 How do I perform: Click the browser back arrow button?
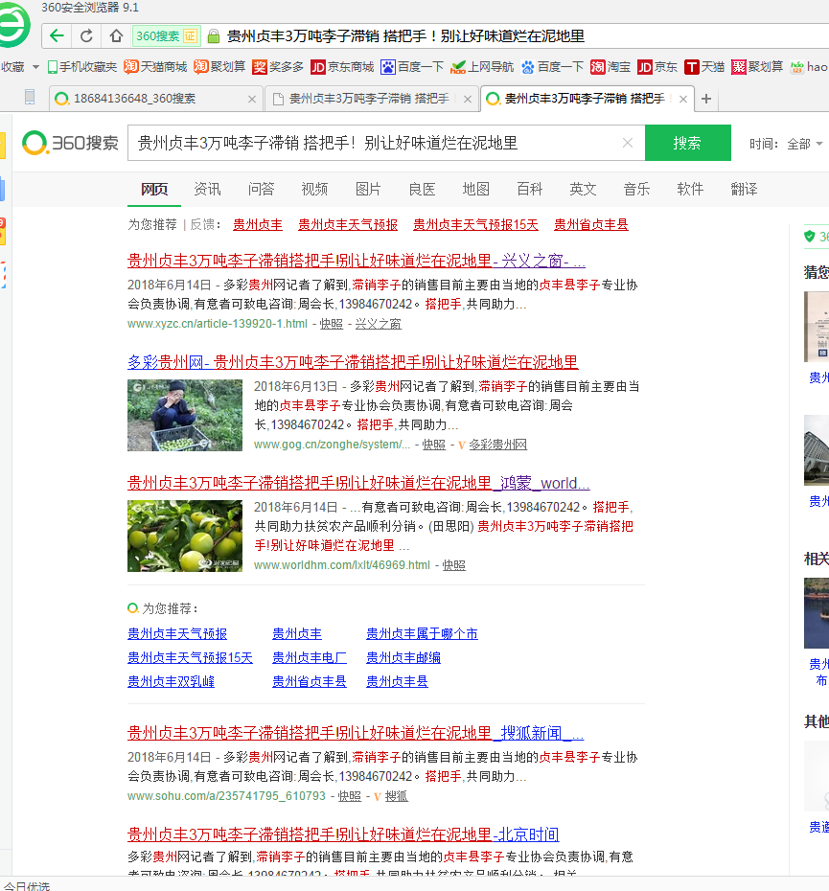pyautogui.click(x=58, y=36)
